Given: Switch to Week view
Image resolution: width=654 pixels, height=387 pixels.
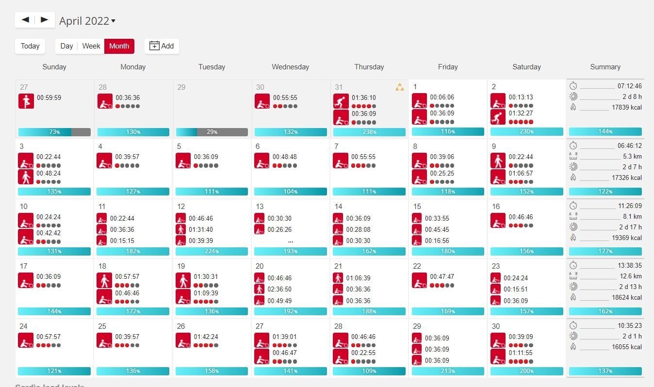Looking at the screenshot, I should point(91,46).
